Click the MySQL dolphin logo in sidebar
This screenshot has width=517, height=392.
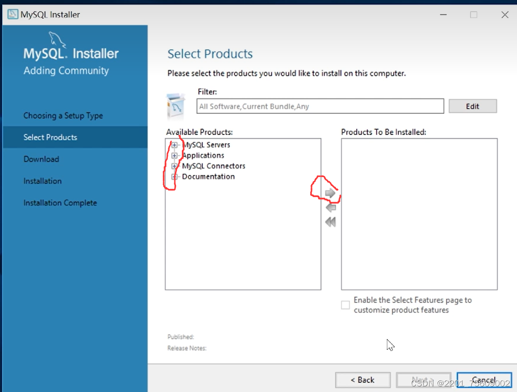57,40
